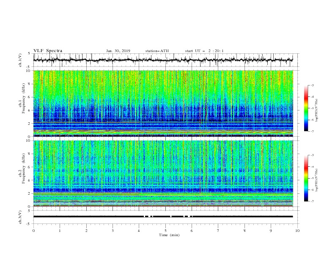Click the black ch.3 signal bar
The image size is (335, 259).
pyautogui.click(x=163, y=217)
